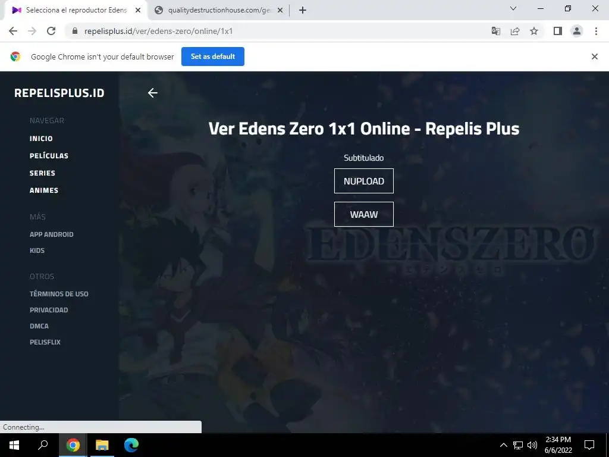Open File Explorer from taskbar
The height and width of the screenshot is (457, 609).
pos(102,445)
